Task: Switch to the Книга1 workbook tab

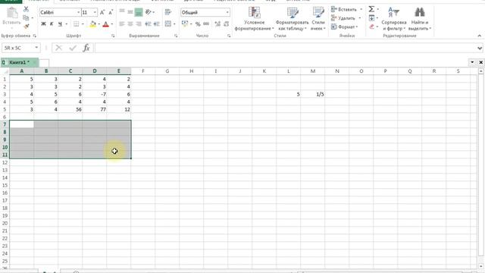Action: [19, 62]
